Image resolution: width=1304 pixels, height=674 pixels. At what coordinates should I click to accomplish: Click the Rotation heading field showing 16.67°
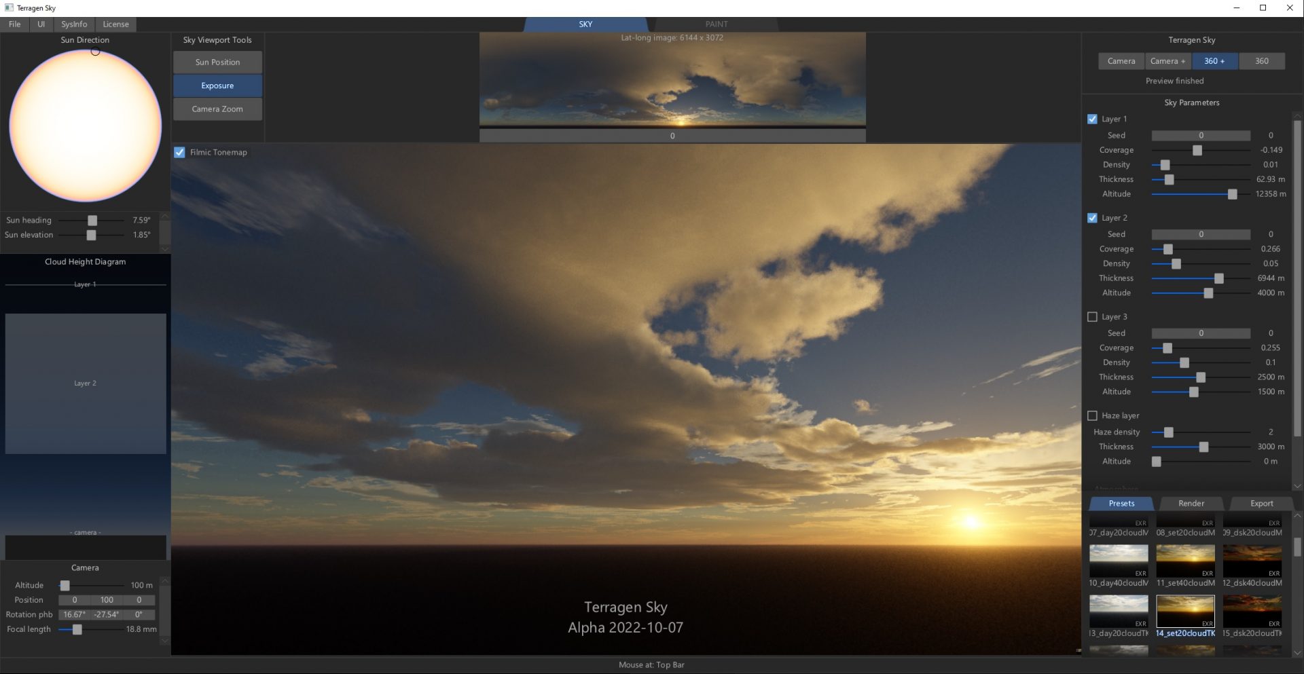tap(75, 615)
